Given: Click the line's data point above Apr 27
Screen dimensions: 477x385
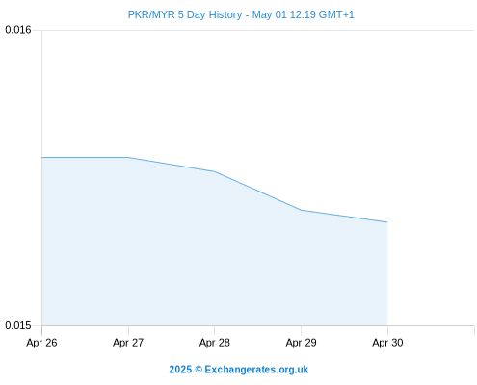Looking at the screenshot, I should point(128,157).
